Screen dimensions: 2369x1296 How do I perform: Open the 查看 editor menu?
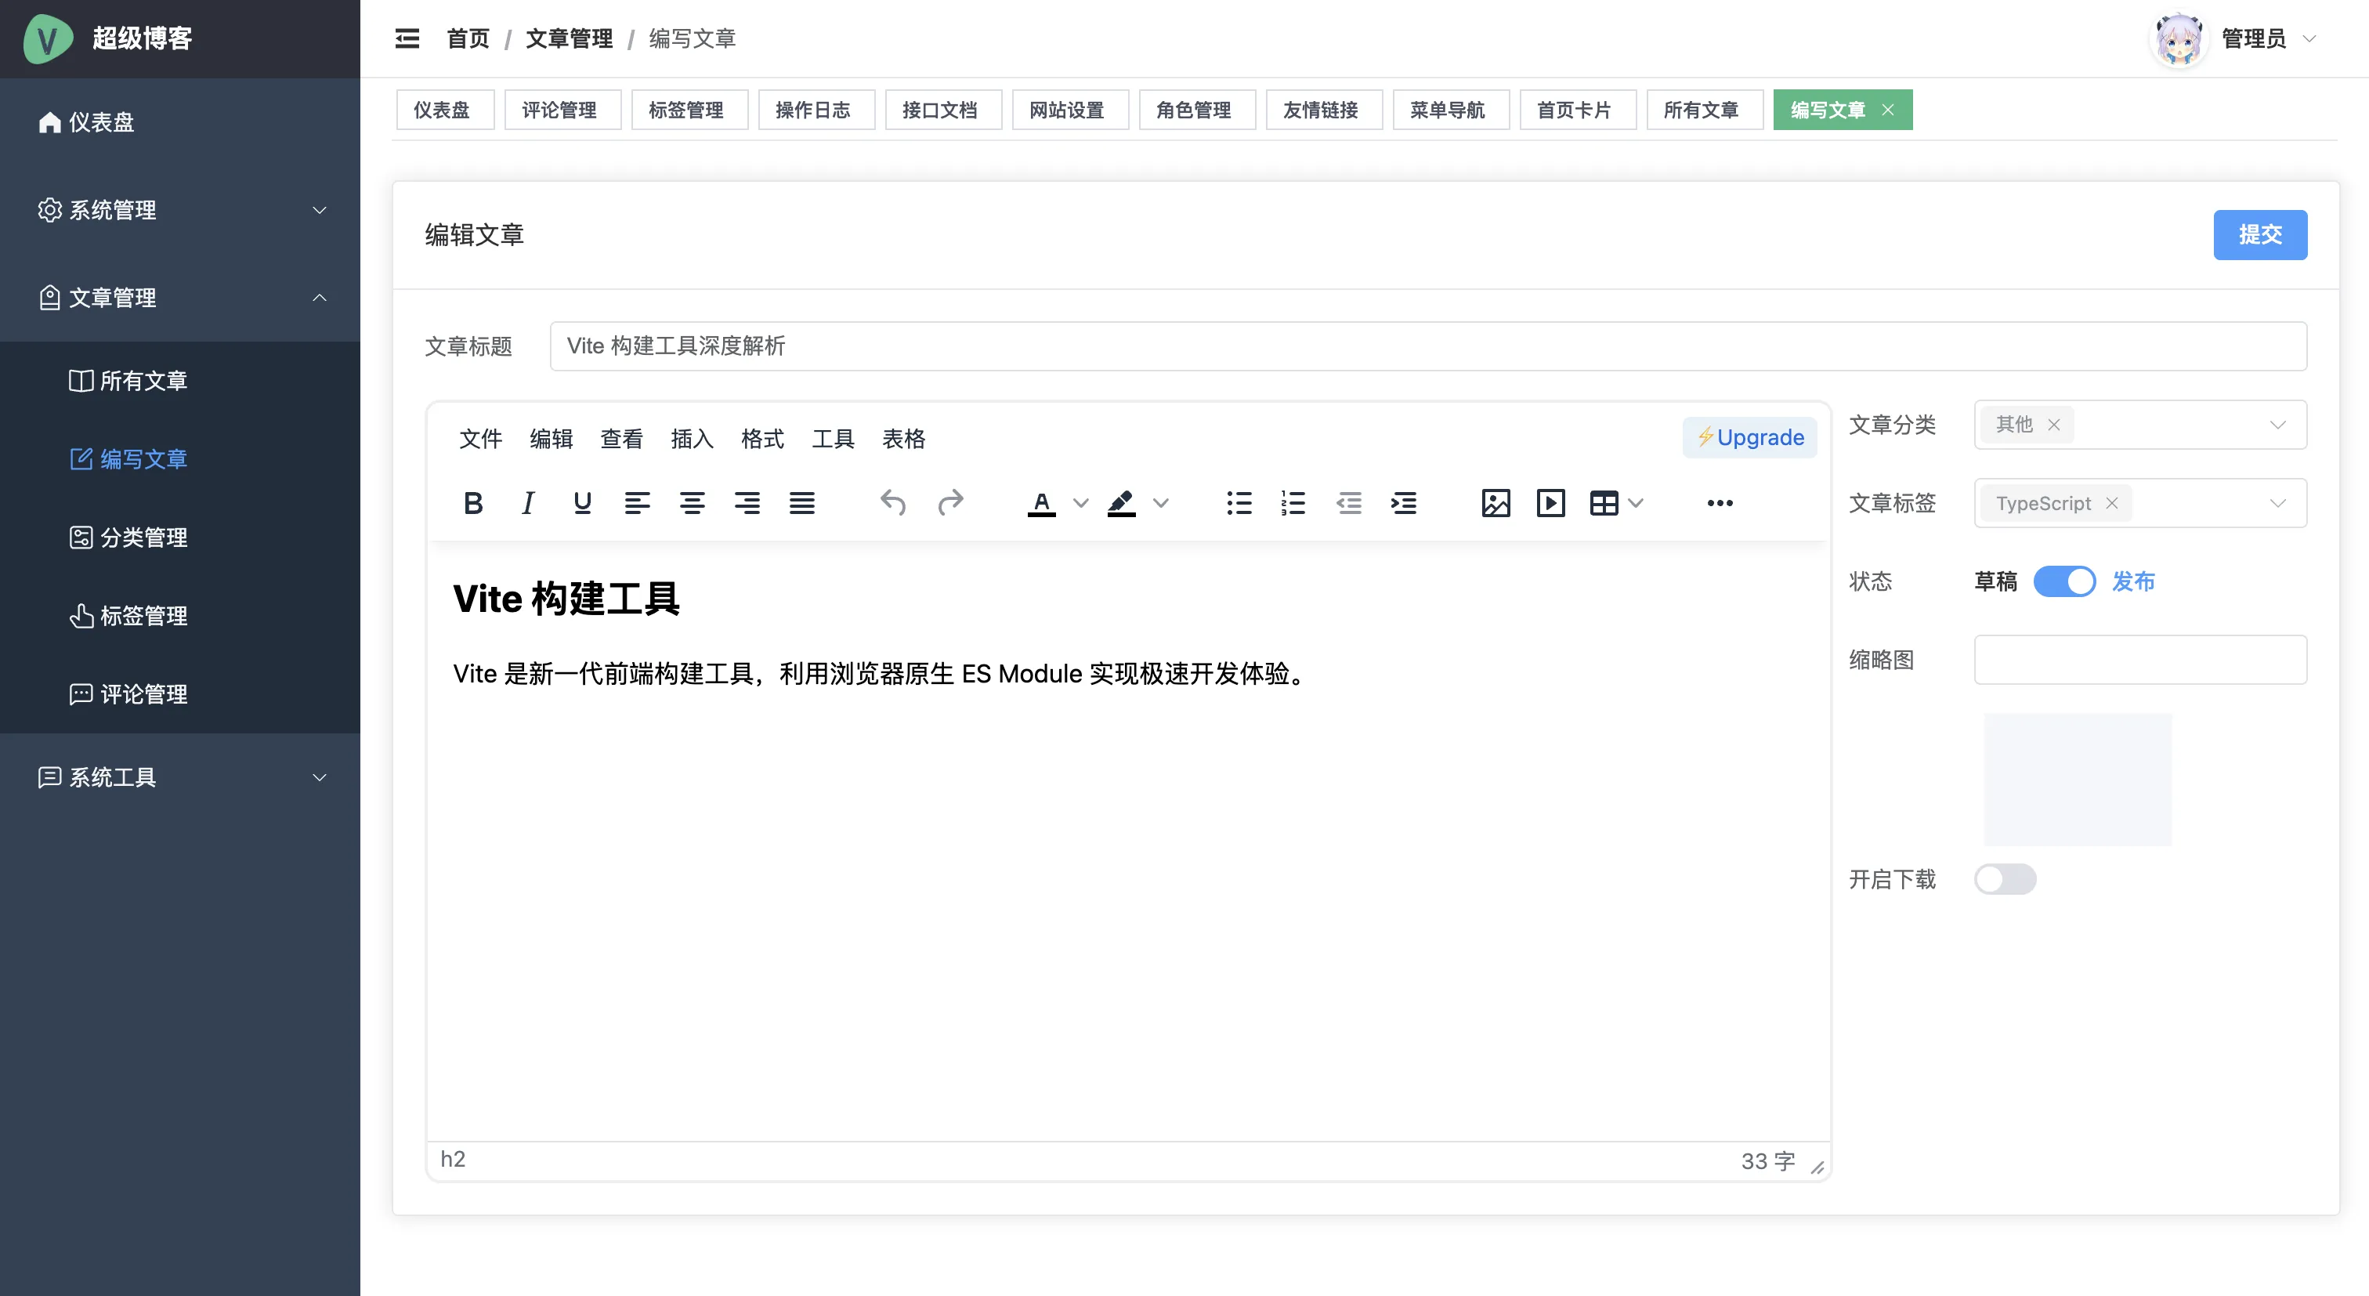click(x=622, y=439)
